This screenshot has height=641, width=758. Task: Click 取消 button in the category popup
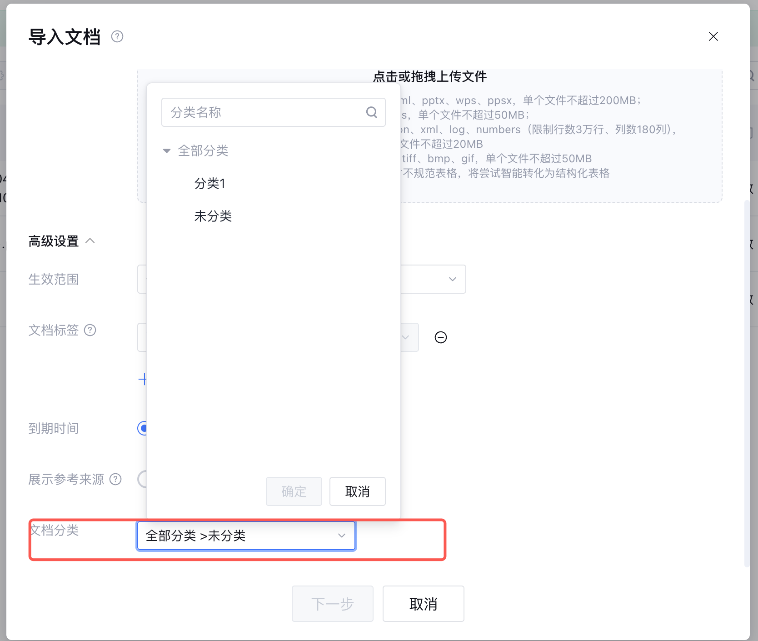[357, 491]
